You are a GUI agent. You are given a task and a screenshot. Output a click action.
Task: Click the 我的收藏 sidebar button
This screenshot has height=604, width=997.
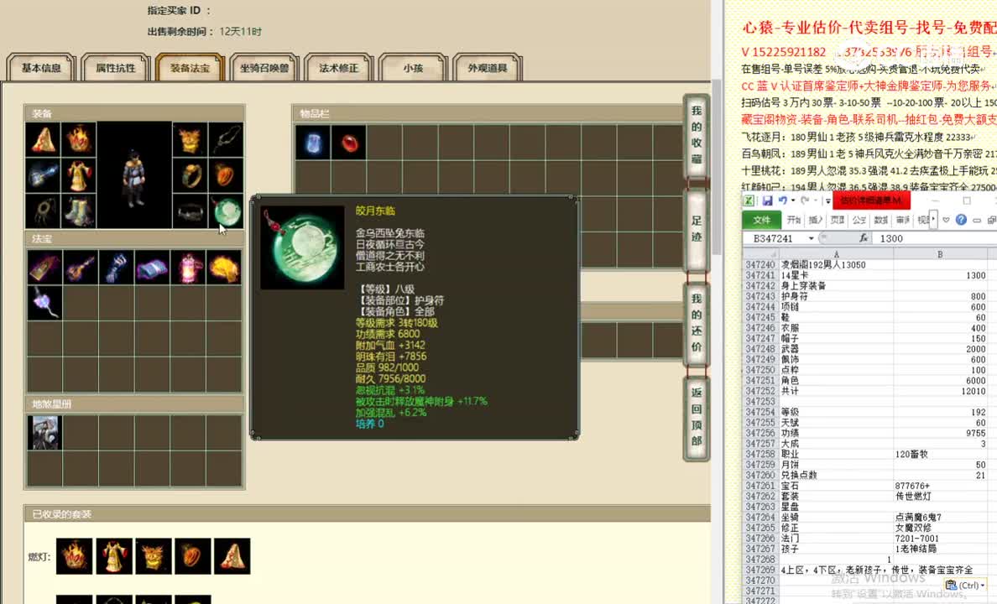click(696, 134)
